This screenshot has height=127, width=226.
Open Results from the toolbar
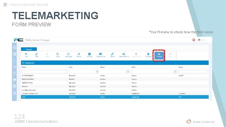(x=79, y=55)
